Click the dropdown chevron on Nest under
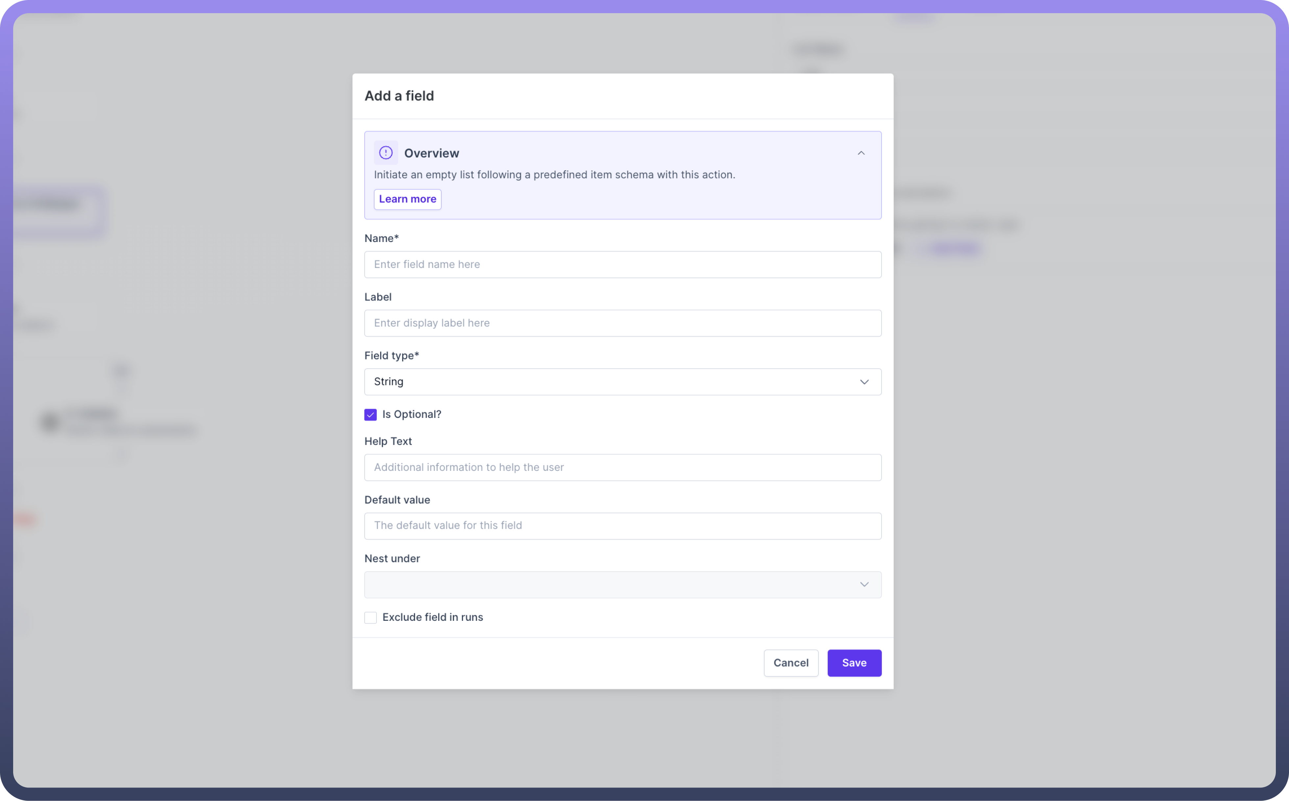Viewport: 1289px width, 801px height. pyautogui.click(x=863, y=584)
